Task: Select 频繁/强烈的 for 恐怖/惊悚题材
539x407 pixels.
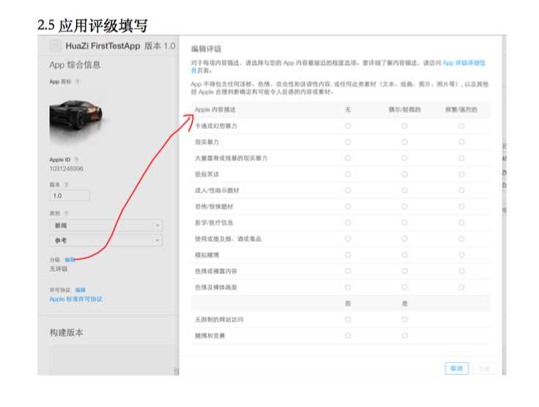Action: click(461, 206)
